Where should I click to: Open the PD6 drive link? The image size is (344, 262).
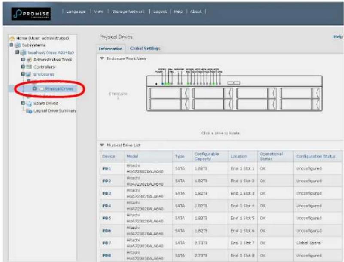coord(107,231)
